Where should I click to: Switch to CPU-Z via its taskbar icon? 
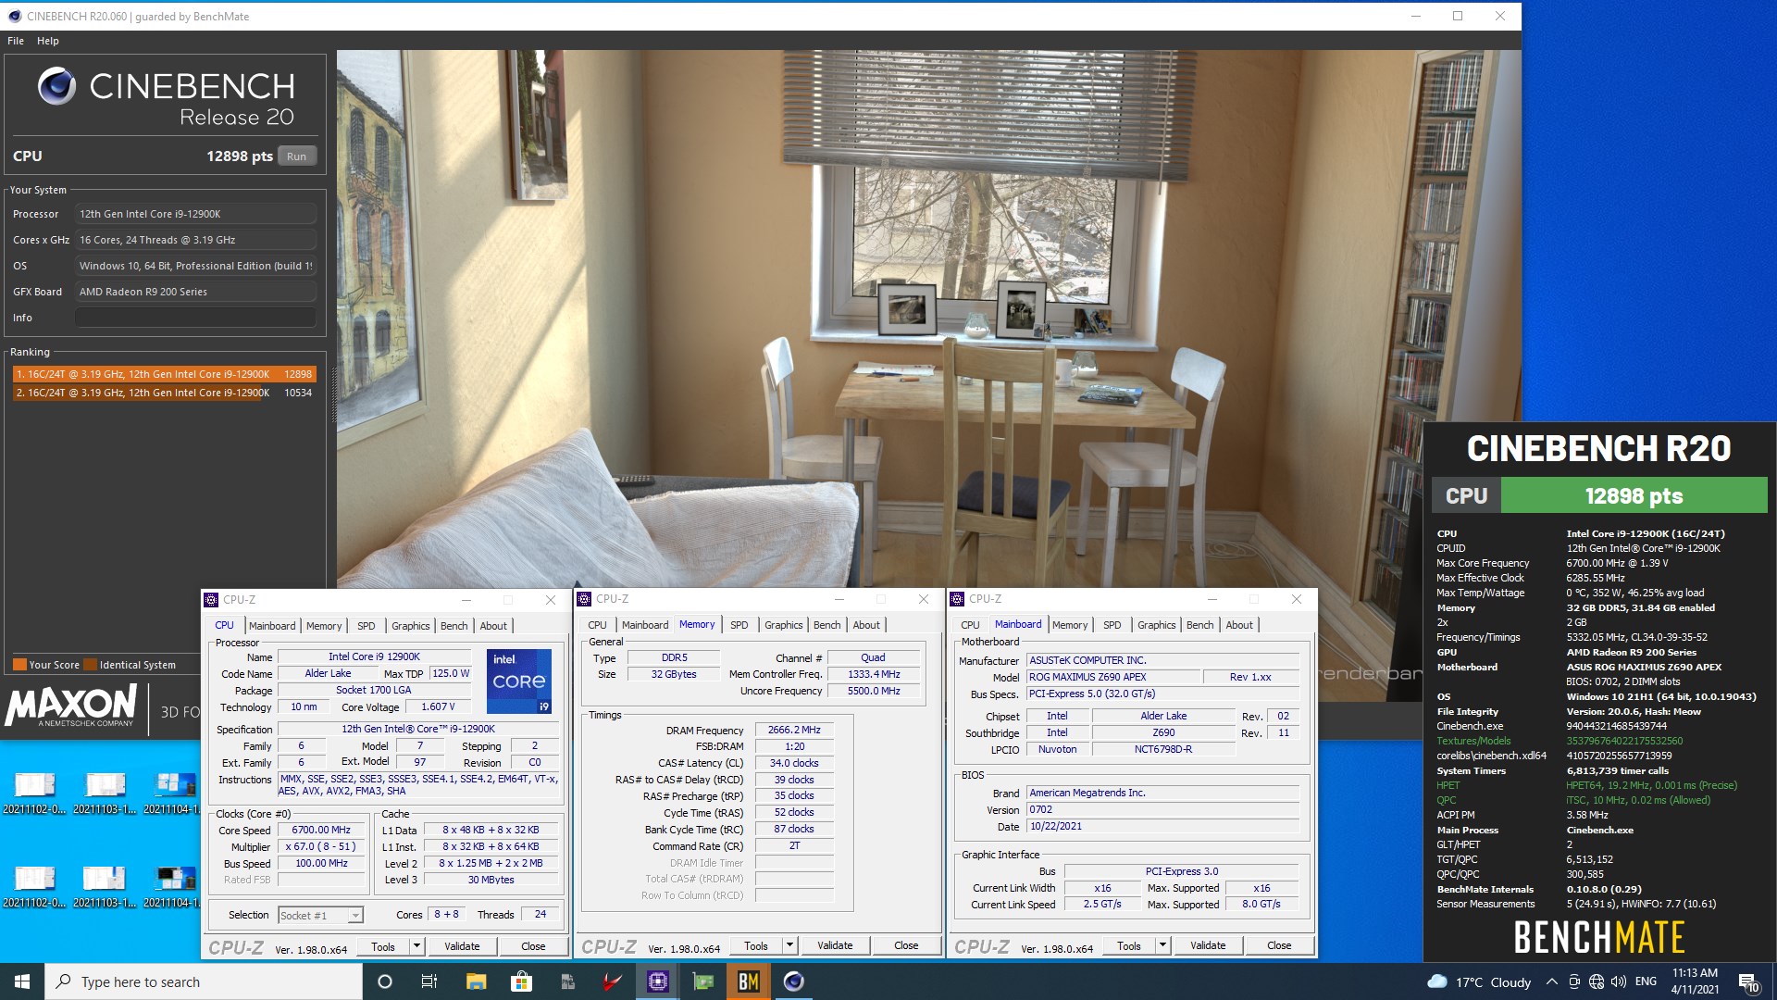pyautogui.click(x=657, y=981)
